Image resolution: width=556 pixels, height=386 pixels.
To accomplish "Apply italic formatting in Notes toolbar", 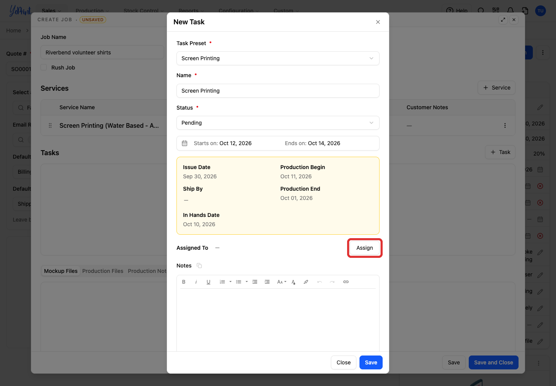I will (x=196, y=282).
